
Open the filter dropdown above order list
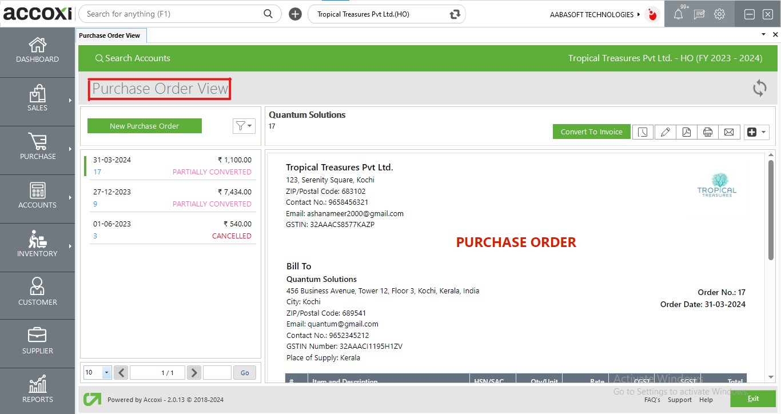coord(244,126)
